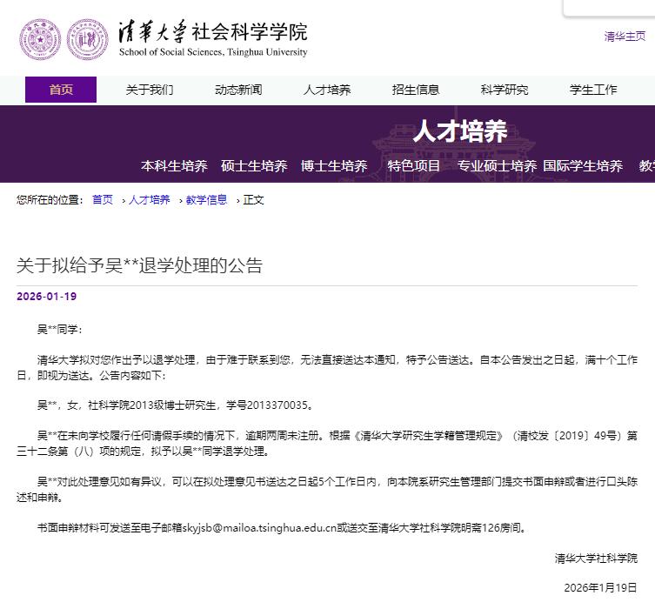Screen dimensions: 655x609
Task: Select the highlighted 首页 main navigation tab
Action: click(x=61, y=90)
